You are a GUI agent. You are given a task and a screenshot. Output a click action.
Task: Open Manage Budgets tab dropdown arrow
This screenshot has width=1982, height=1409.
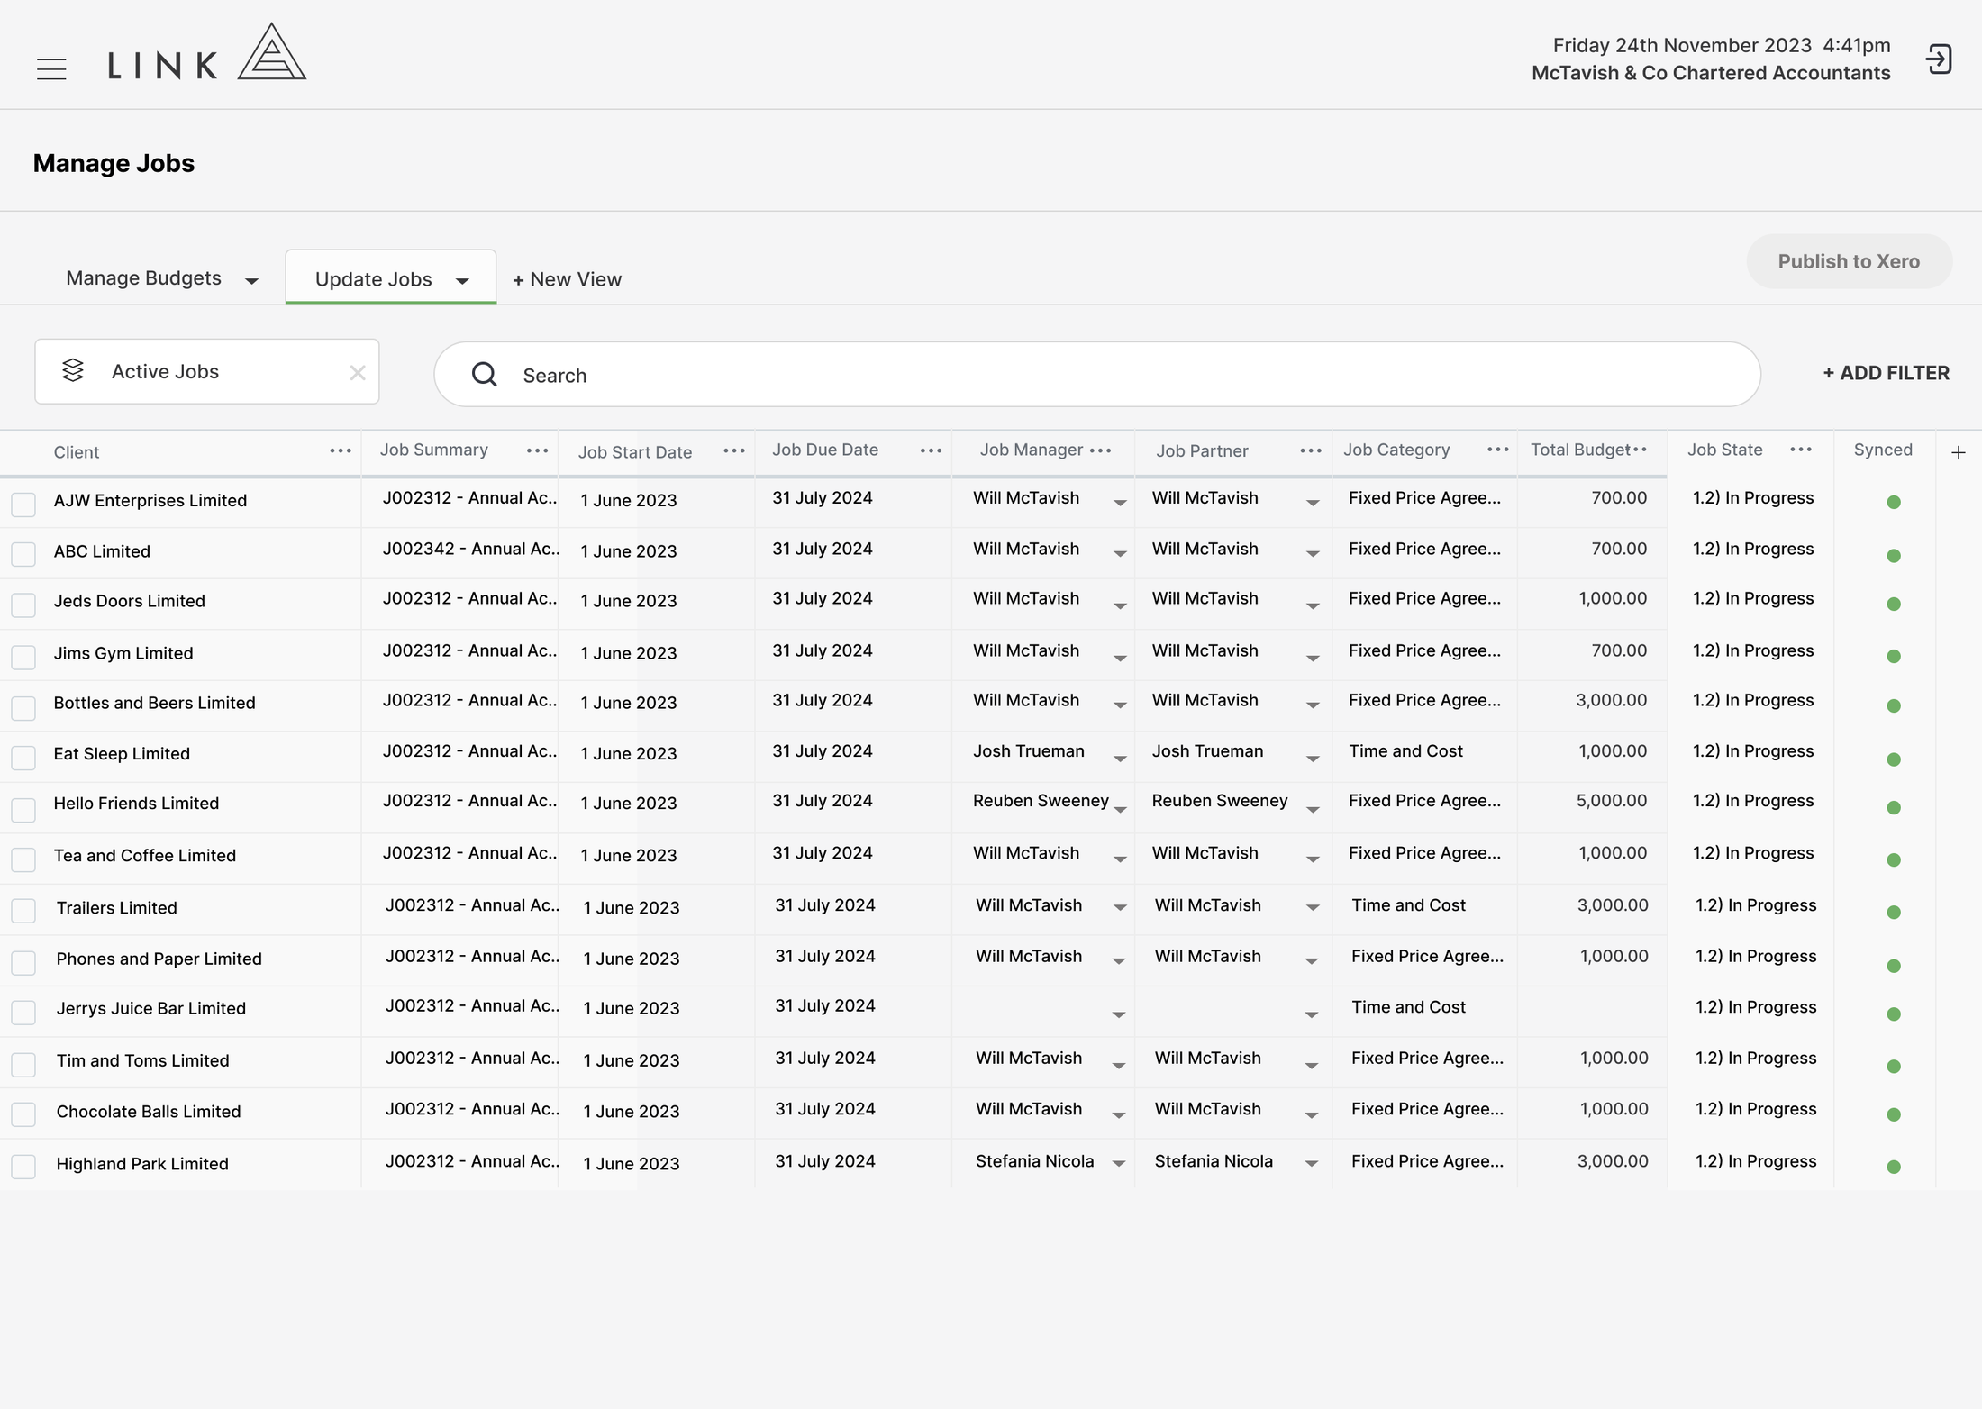252,281
